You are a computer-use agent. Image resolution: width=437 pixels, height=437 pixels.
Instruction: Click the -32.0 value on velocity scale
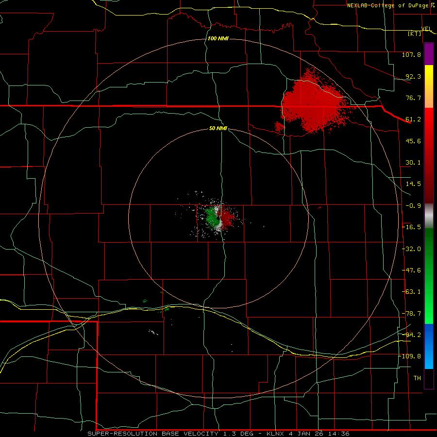tap(412, 249)
